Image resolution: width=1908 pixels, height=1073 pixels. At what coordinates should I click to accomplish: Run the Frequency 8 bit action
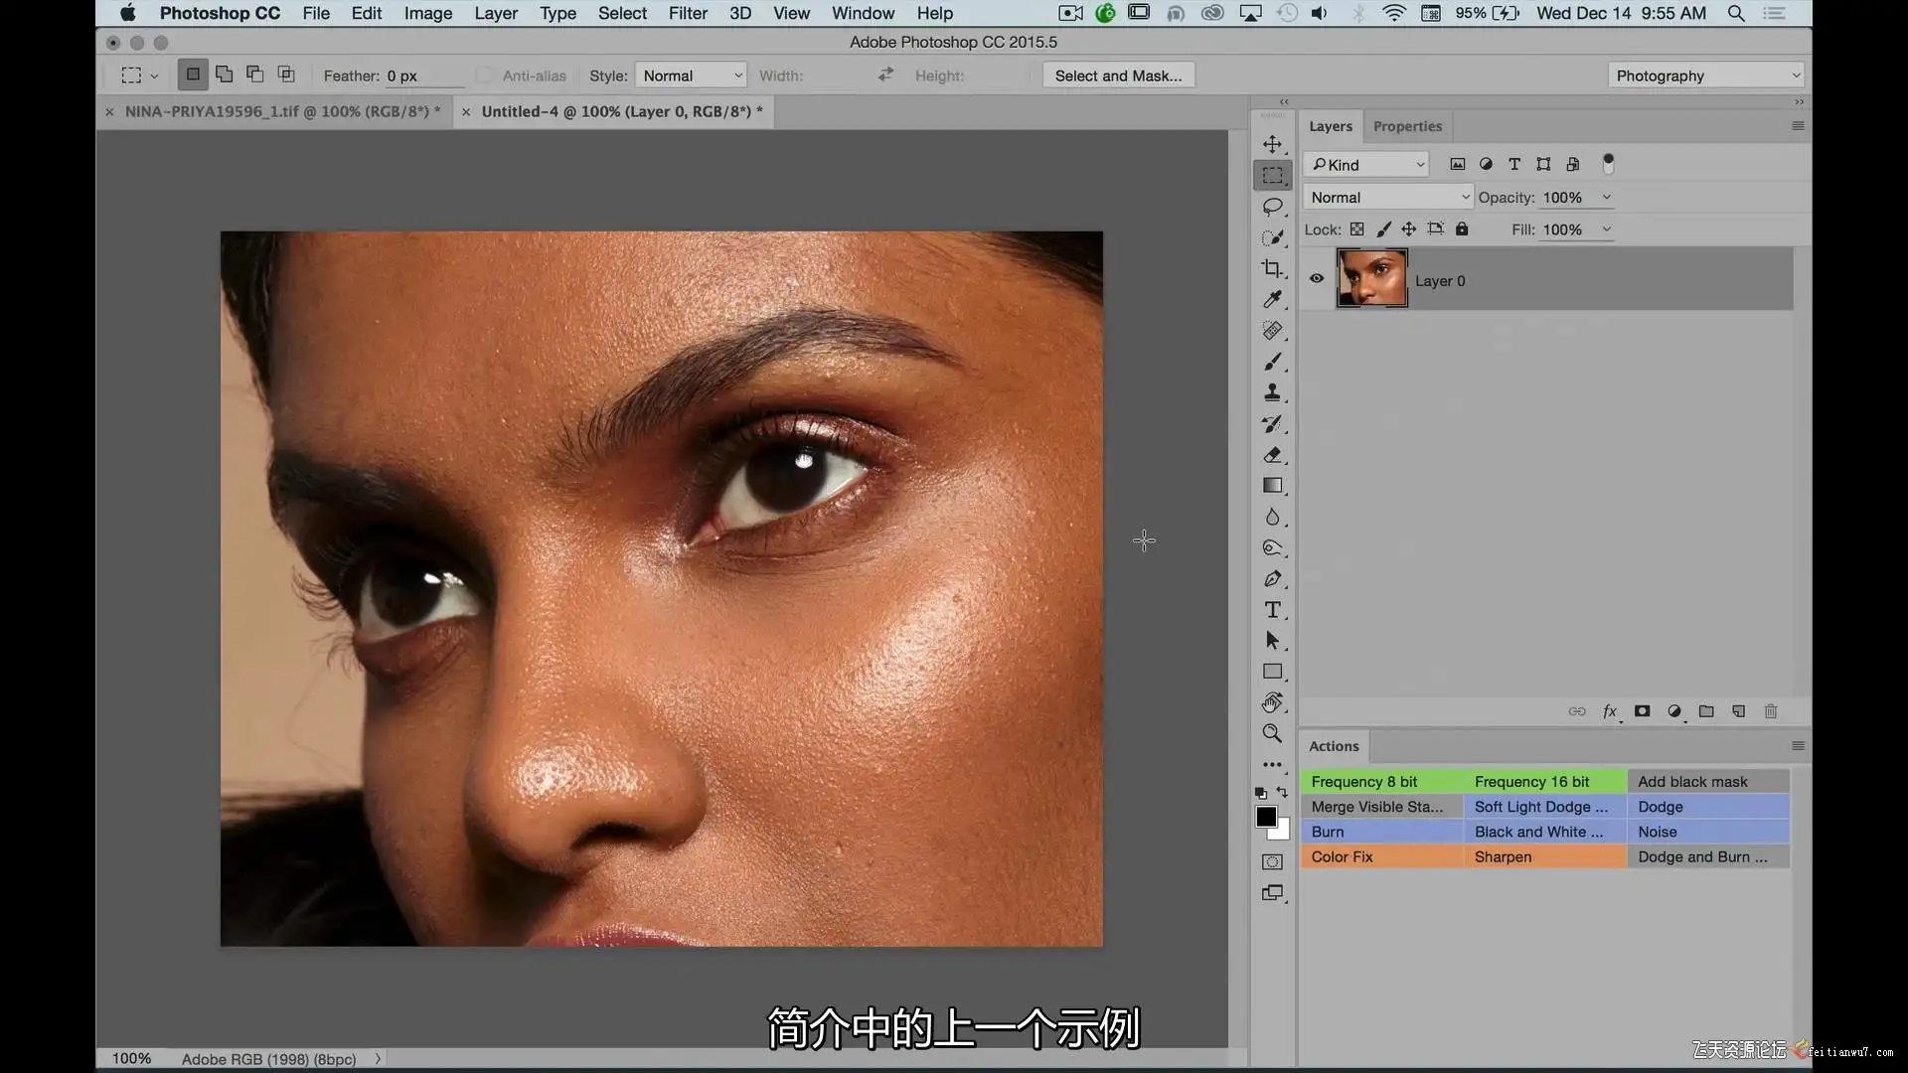(1382, 782)
